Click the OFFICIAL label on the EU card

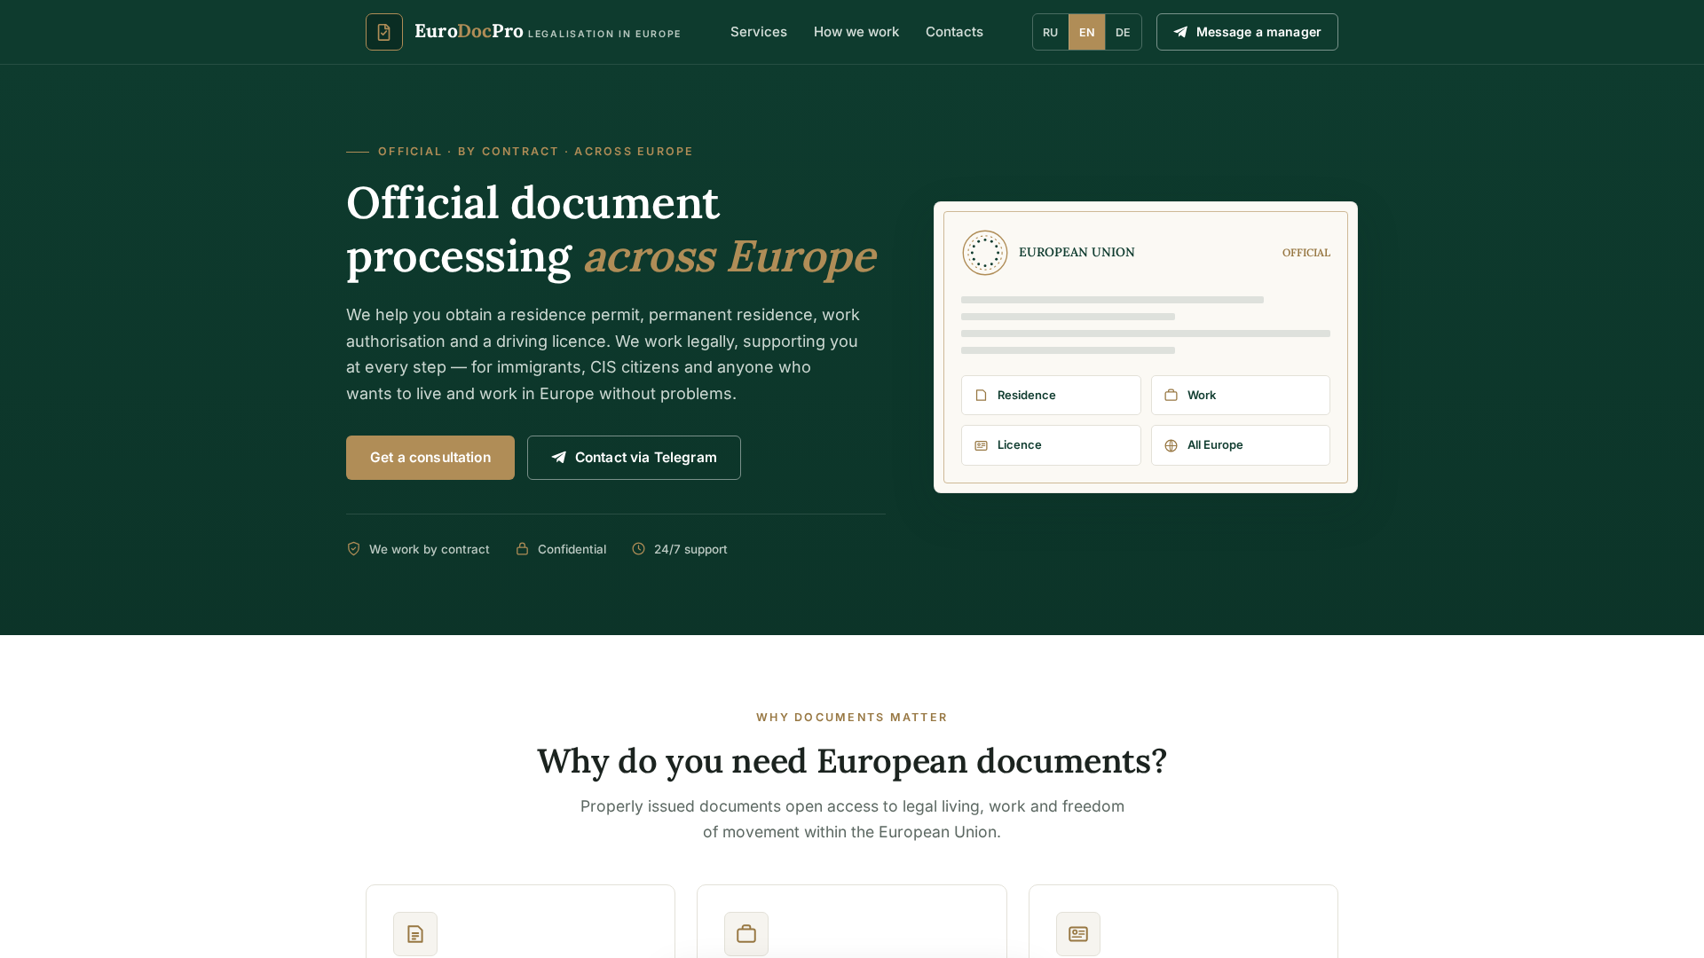(1306, 253)
